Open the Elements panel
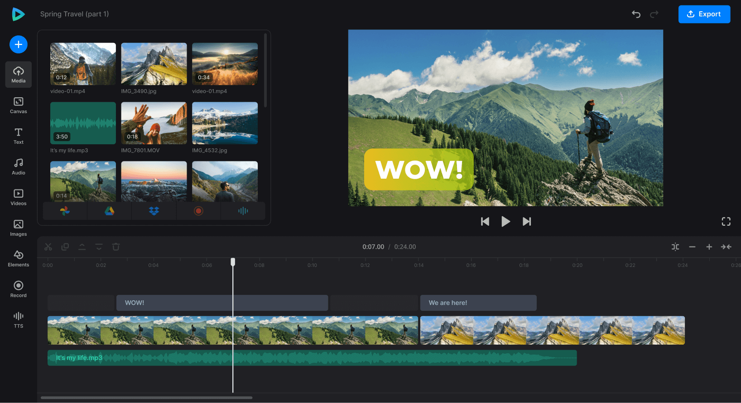This screenshot has height=403, width=741. pos(19,258)
